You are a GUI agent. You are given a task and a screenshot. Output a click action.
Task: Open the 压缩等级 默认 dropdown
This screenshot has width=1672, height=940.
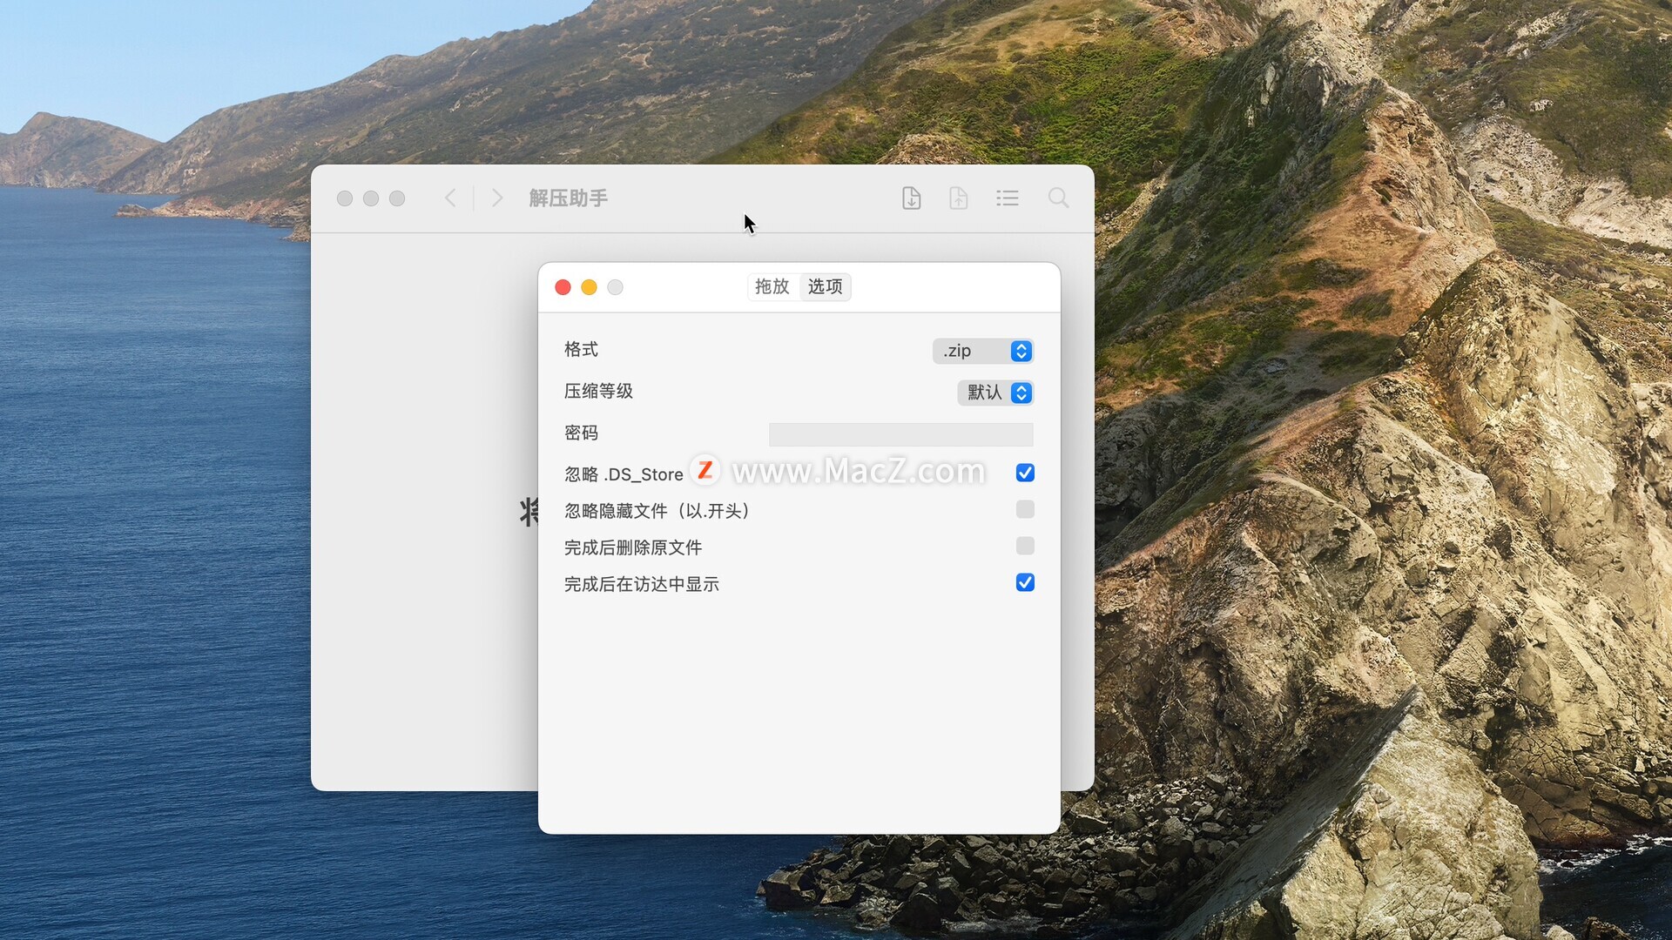click(x=995, y=393)
